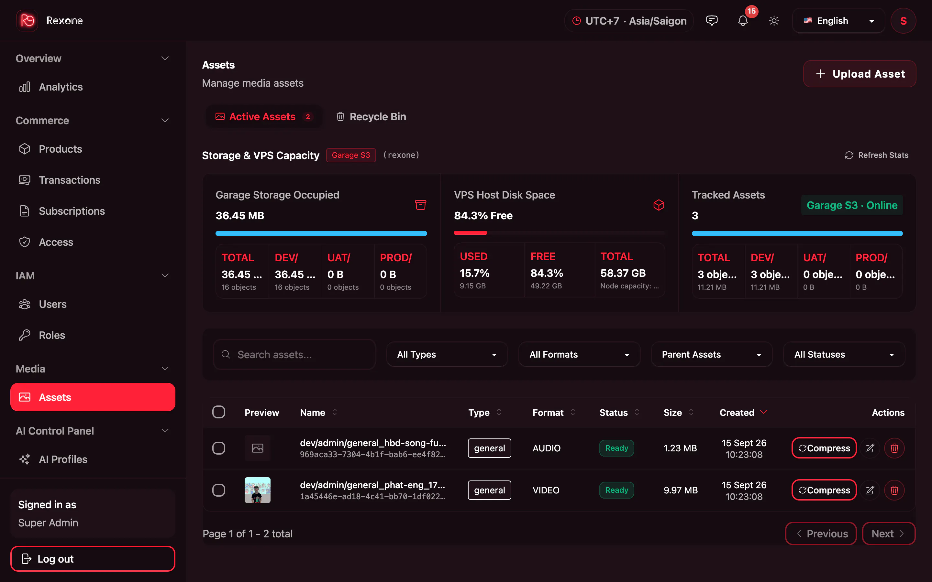
Task: Click the Log out button
Action: coord(93,558)
